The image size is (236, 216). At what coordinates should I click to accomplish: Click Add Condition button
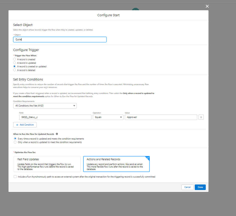pos(25,125)
